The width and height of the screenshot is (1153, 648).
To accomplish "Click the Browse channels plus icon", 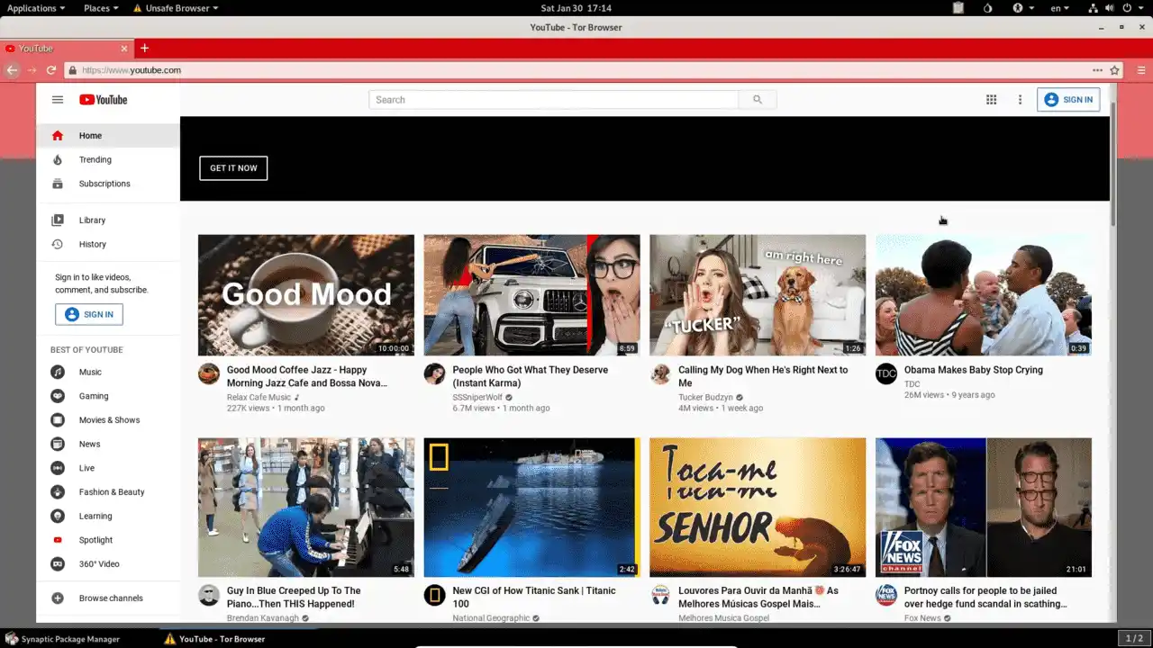I will point(58,598).
